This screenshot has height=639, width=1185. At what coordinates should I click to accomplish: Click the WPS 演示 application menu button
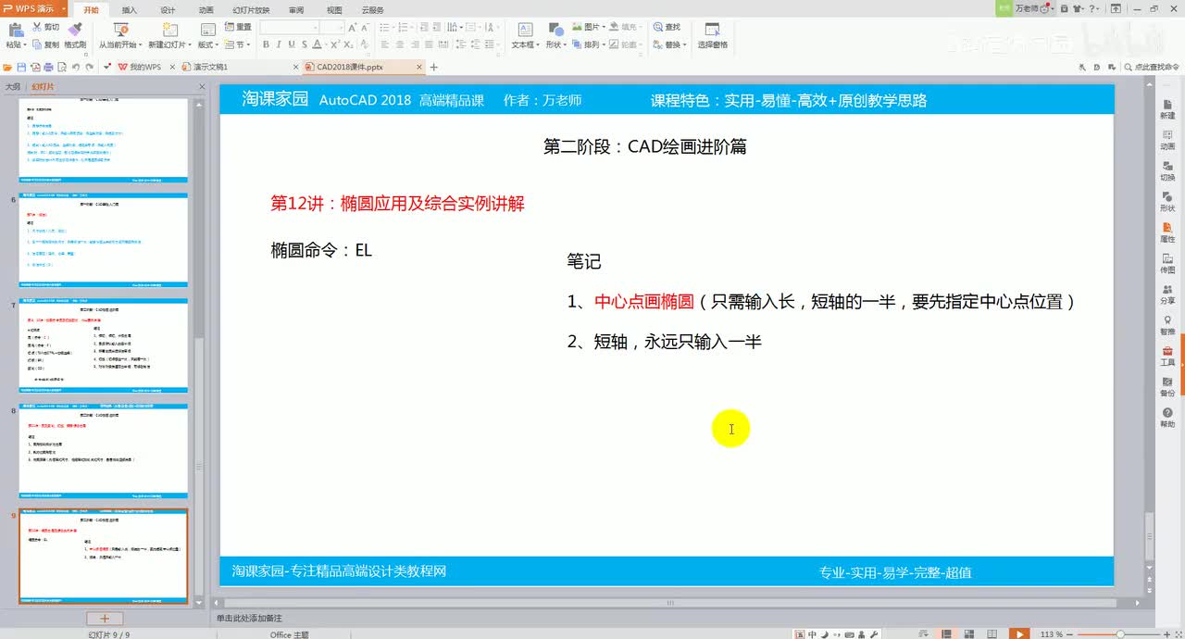click(x=31, y=9)
